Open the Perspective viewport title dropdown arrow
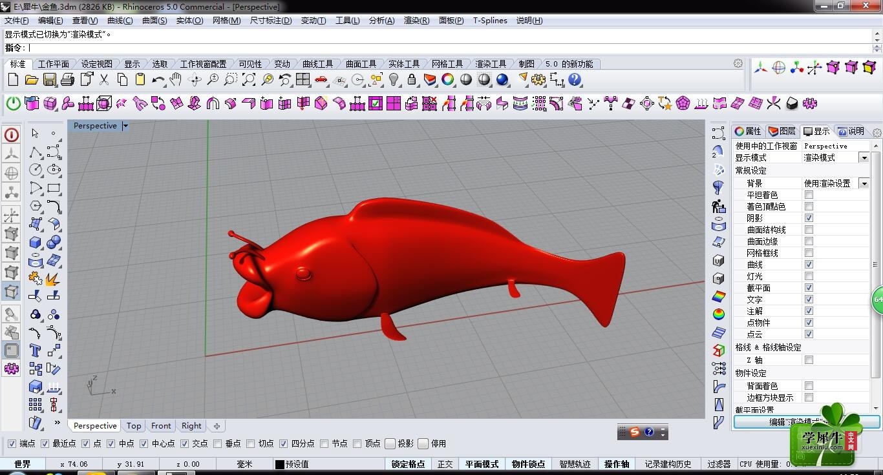Image resolution: width=883 pixels, height=475 pixels. [125, 126]
